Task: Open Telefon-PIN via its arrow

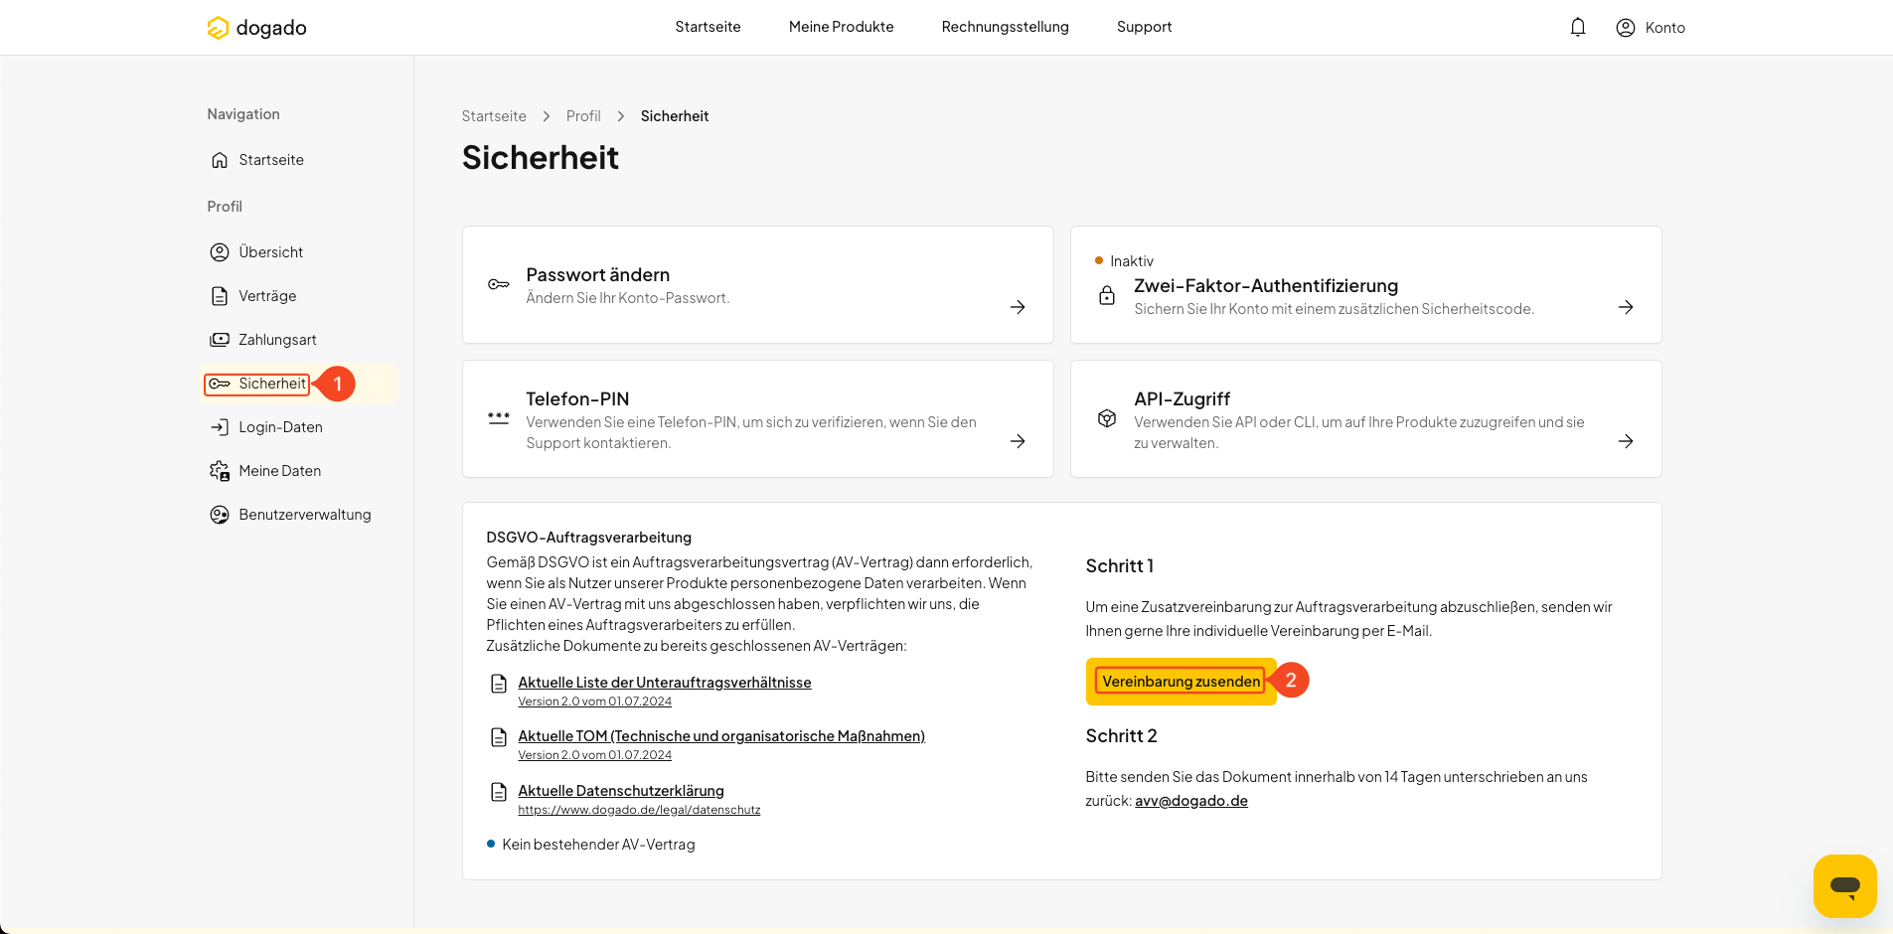Action: (1018, 441)
